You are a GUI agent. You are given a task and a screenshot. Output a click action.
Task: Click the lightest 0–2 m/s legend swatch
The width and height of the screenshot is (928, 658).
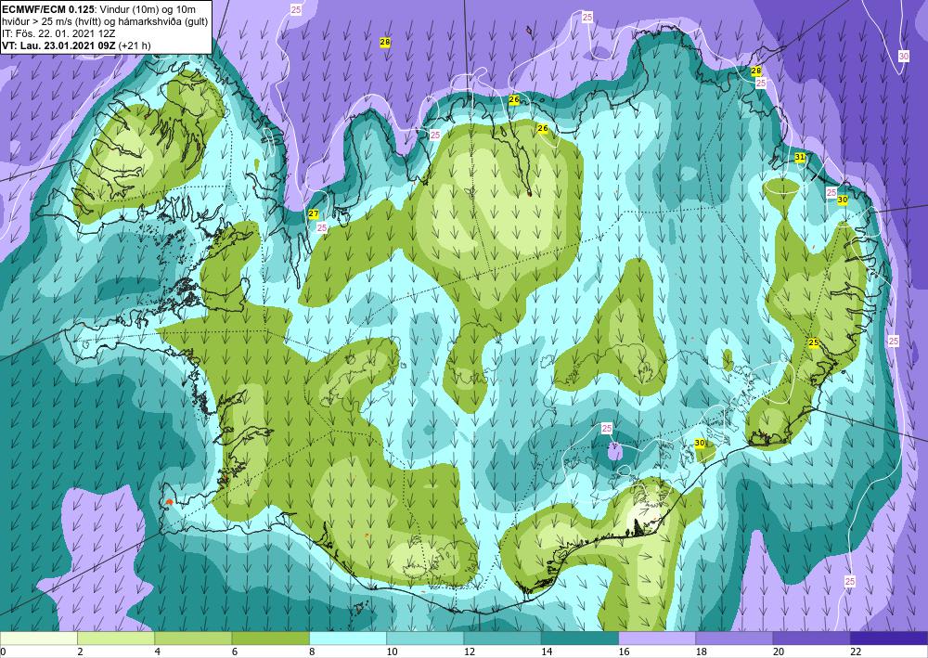(38, 638)
